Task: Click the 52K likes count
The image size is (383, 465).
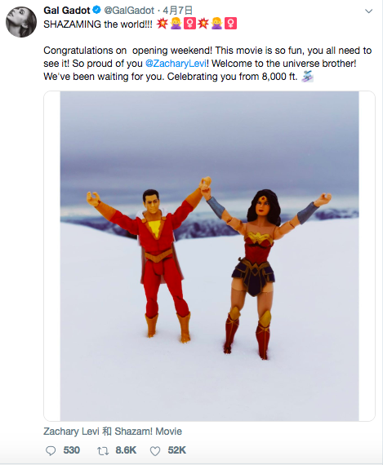Action: point(177,450)
